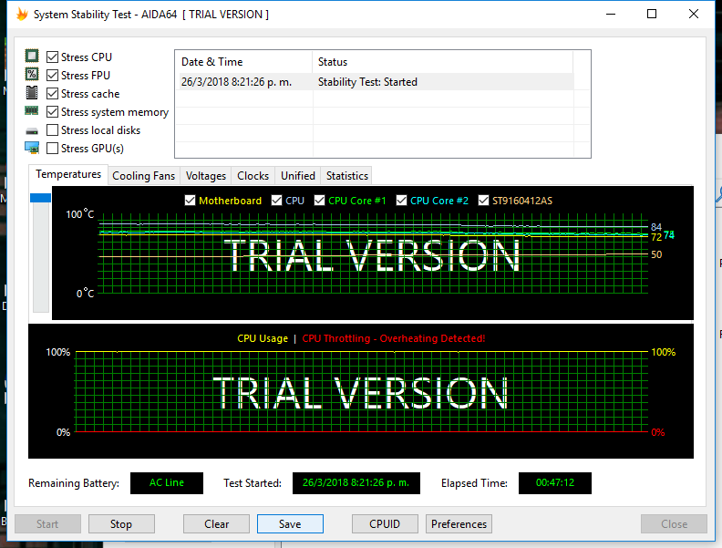
Task: Click the Elapsed Time 00:47:12 value
Action: click(x=555, y=483)
